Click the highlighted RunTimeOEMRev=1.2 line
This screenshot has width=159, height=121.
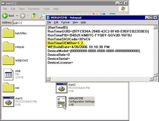65,43
